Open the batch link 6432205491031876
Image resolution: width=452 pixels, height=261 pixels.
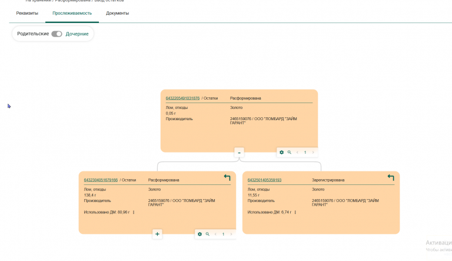pyautogui.click(x=182, y=98)
